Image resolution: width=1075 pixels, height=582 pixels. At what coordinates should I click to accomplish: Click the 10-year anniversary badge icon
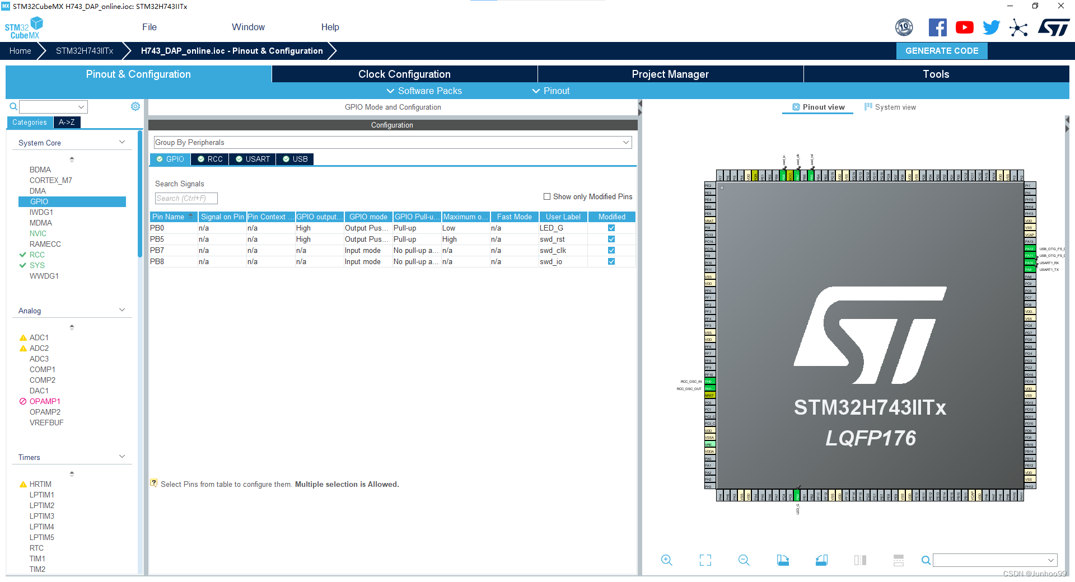point(904,27)
